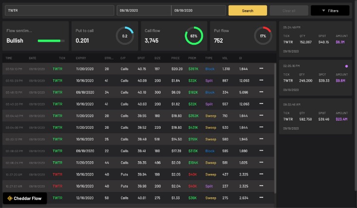The width and height of the screenshot is (357, 208).
Task: Click the open interest 5,096 cell
Action: pos(244,92)
